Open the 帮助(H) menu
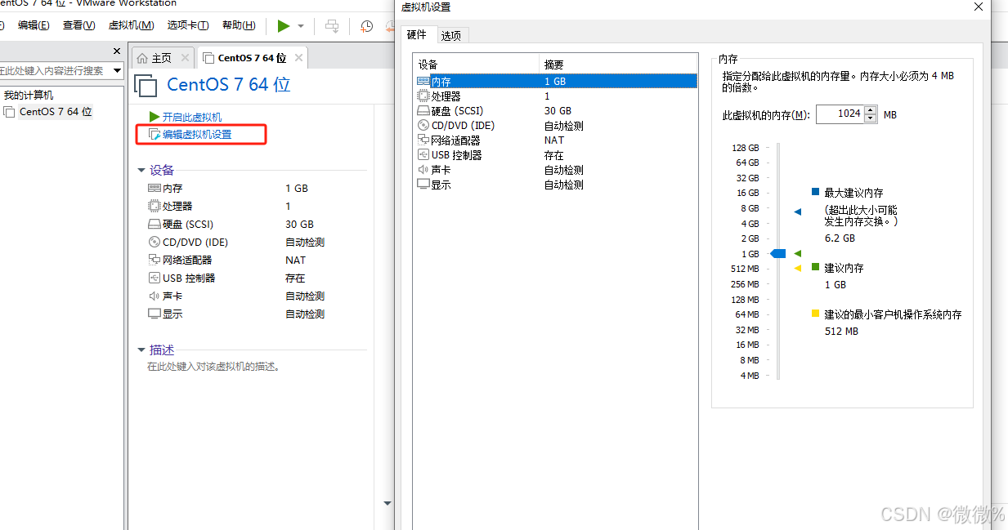Image resolution: width=1008 pixels, height=530 pixels. (239, 25)
